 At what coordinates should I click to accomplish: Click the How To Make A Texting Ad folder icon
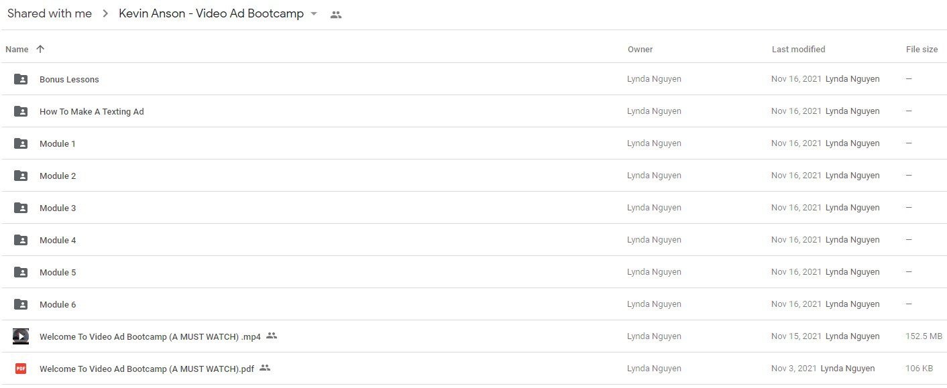tap(21, 111)
